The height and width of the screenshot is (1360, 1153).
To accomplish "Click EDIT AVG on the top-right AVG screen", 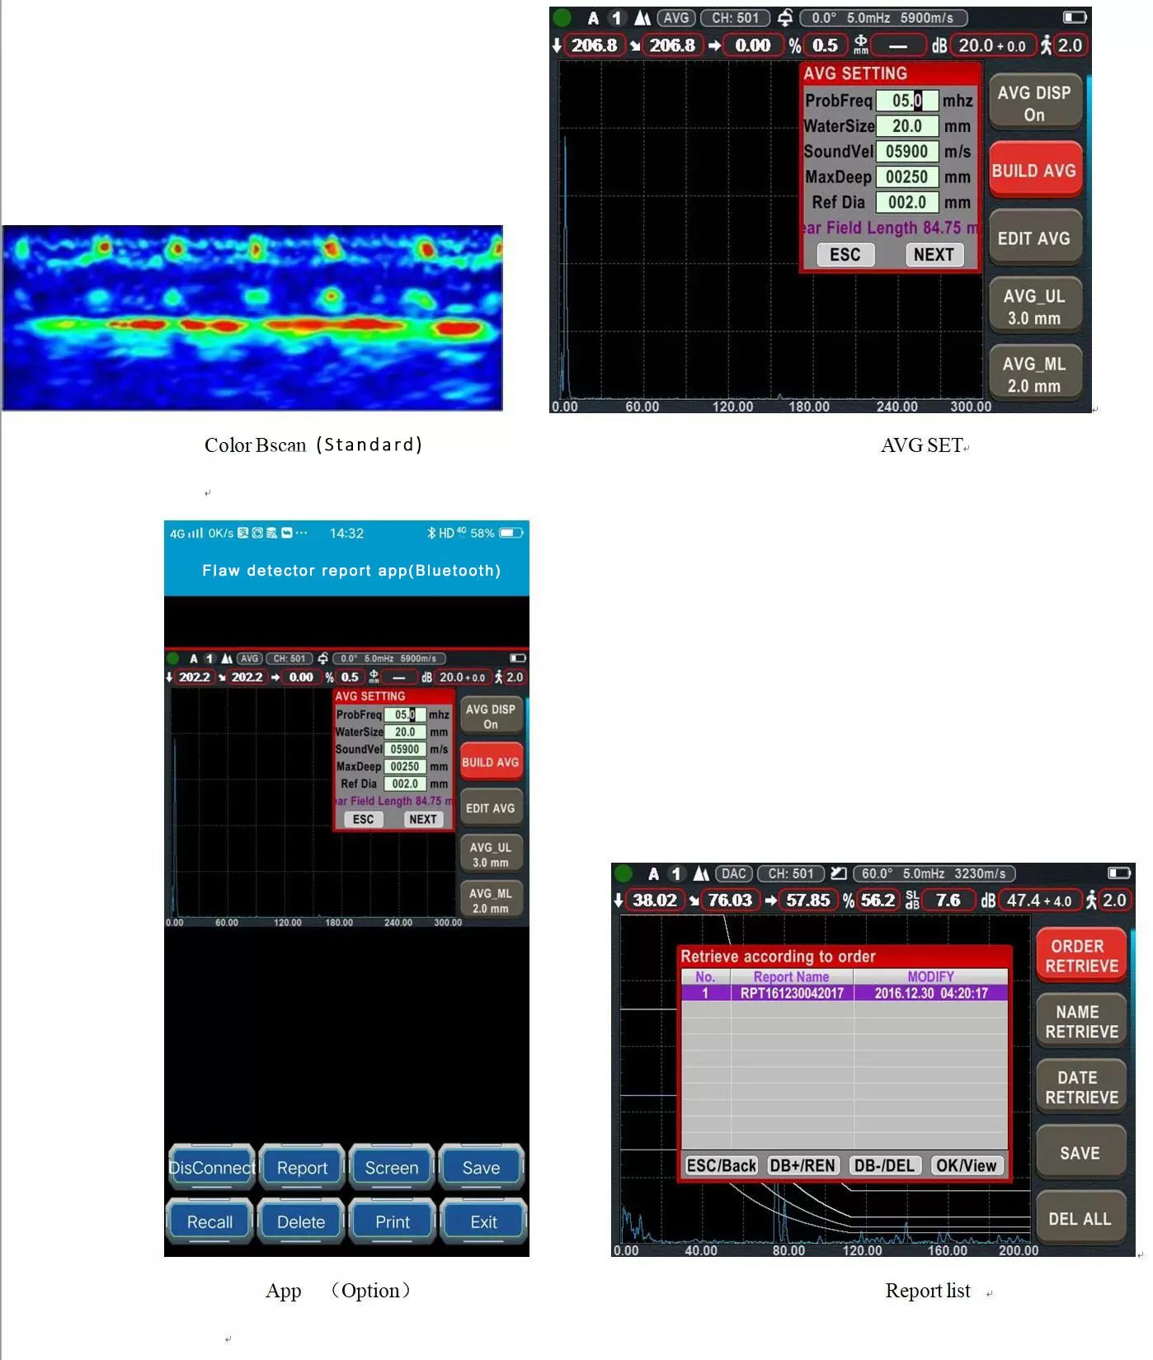I will tap(1034, 238).
